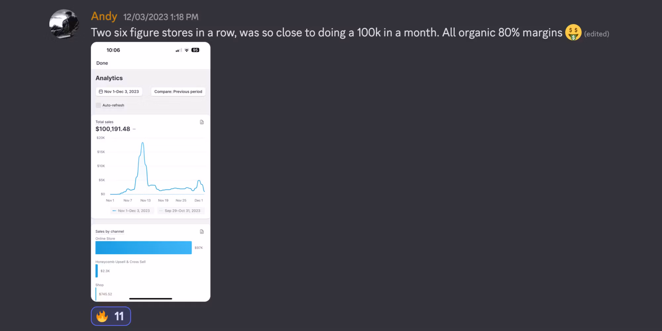Screen dimensions: 662x331
Task: Open the Compare: Previous period selector
Action: (178, 92)
